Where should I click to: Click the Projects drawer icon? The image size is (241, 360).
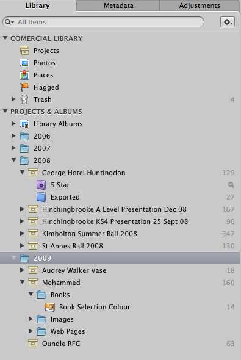pyautogui.click(x=24, y=51)
